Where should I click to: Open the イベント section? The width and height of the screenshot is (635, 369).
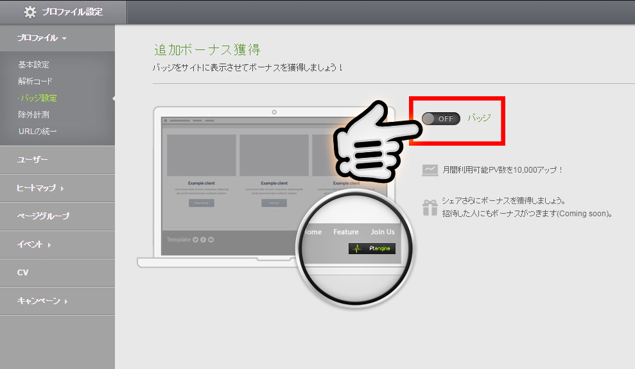(x=58, y=245)
